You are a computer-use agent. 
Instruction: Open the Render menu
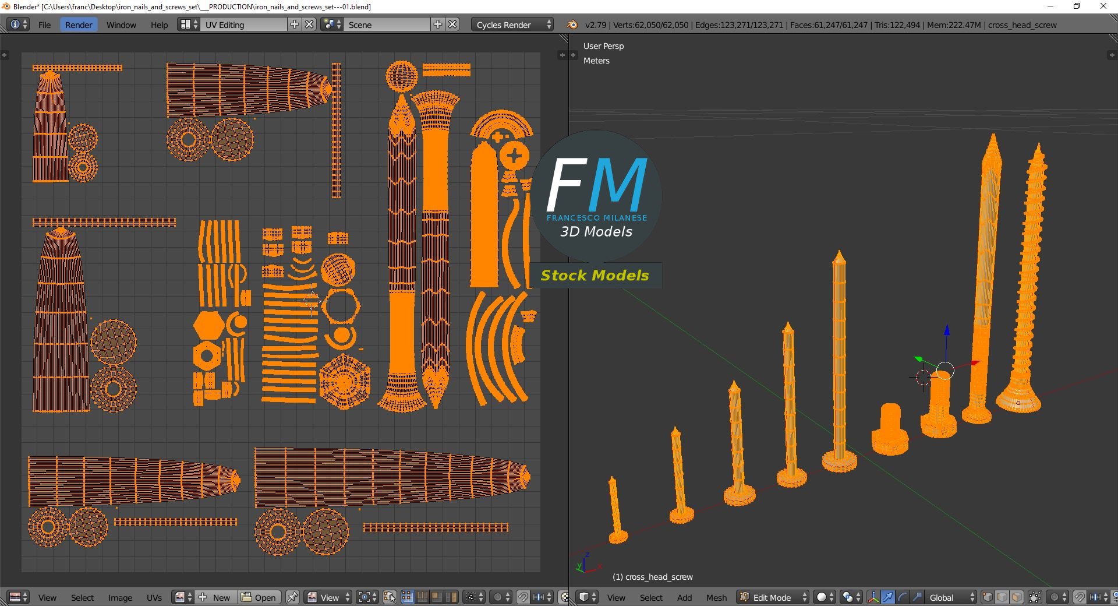tap(79, 24)
